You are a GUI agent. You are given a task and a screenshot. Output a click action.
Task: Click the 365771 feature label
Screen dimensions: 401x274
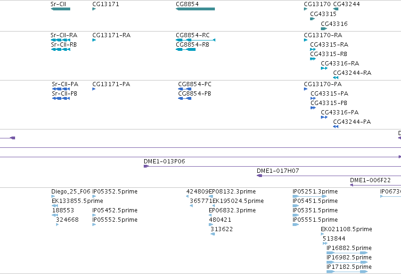click(x=201, y=201)
